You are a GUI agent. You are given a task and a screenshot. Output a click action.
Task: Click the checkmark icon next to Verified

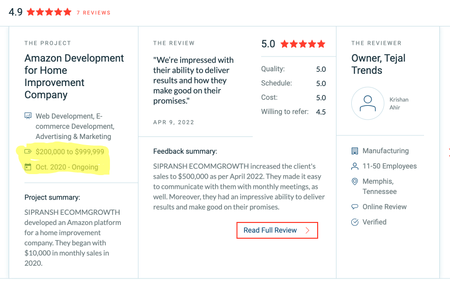point(355,222)
